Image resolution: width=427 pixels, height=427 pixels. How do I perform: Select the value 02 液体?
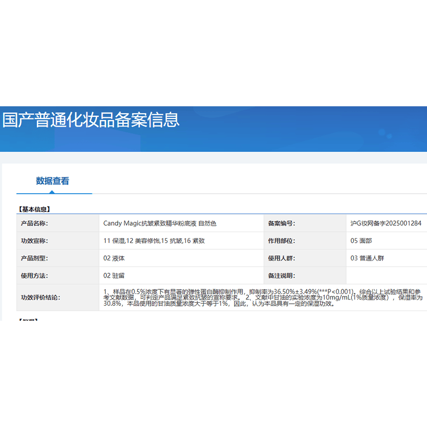(x=114, y=258)
